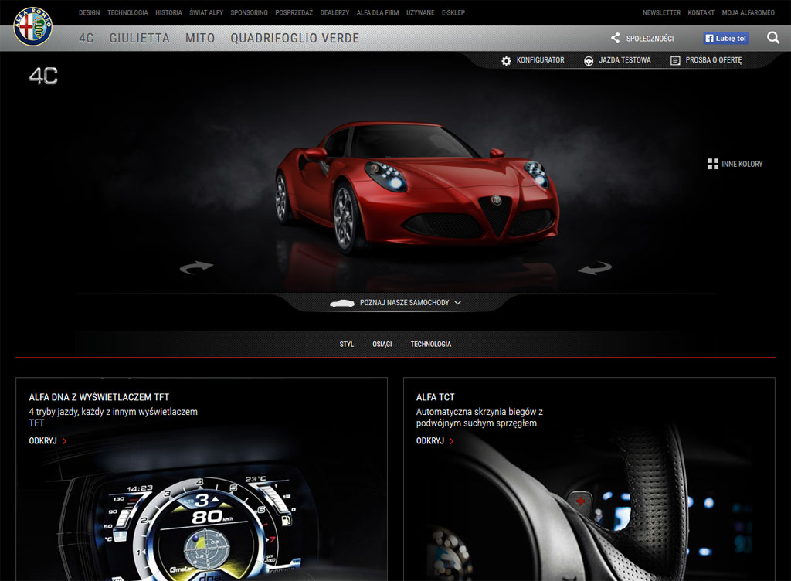The width and height of the screenshot is (791, 581).
Task: Click the Jazda testowa steering wheel icon
Action: tap(588, 60)
